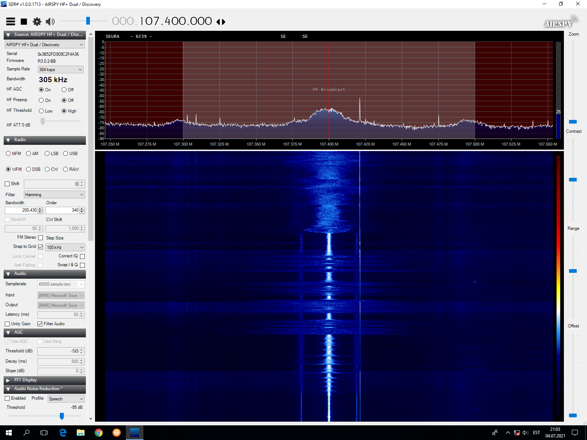Adjust the Contrast slider handle

tap(573, 180)
